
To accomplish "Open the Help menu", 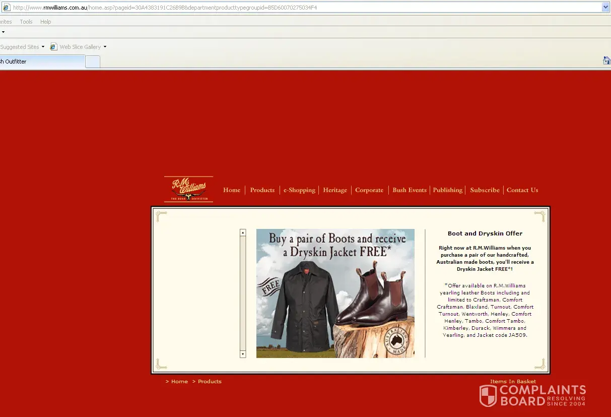I will [x=46, y=22].
